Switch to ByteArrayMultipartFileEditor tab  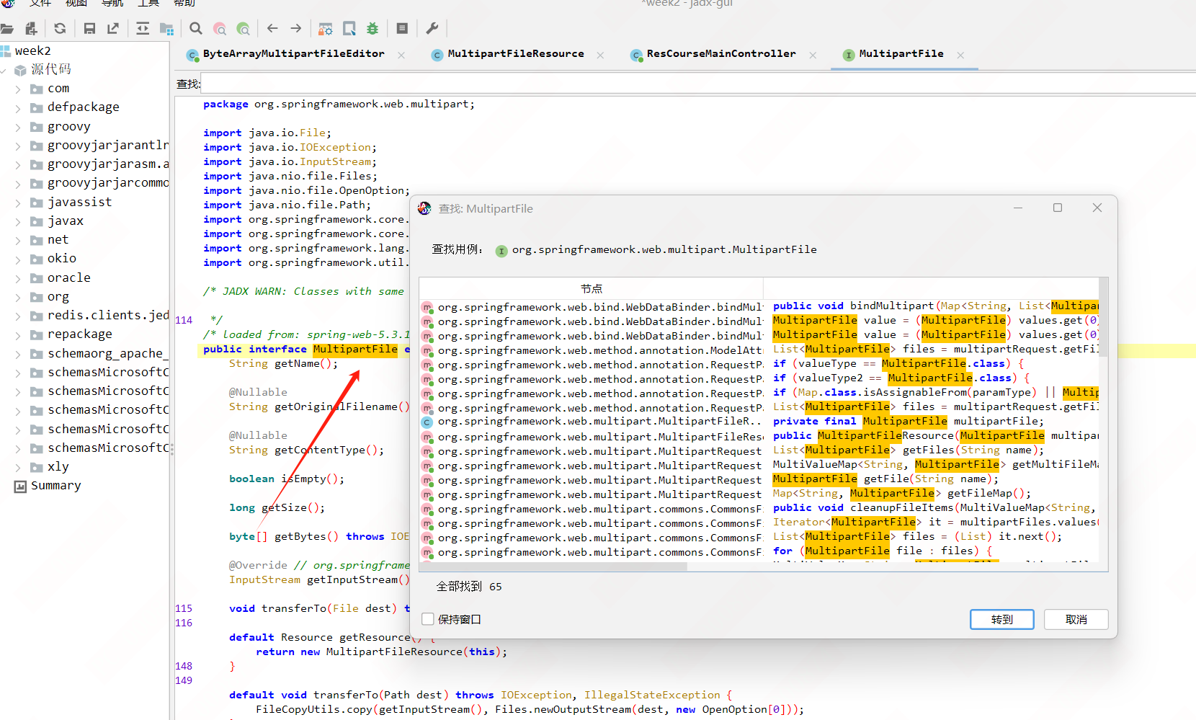pos(293,54)
